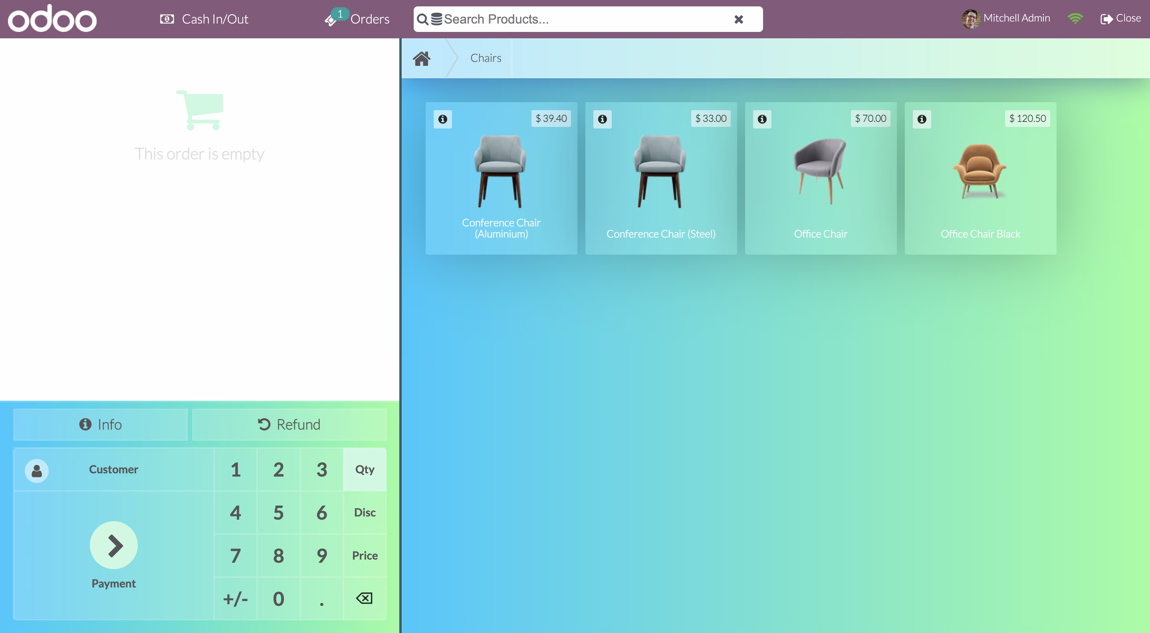1150x633 pixels.
Task: Show info for Office Chair $70.00
Action: (762, 119)
